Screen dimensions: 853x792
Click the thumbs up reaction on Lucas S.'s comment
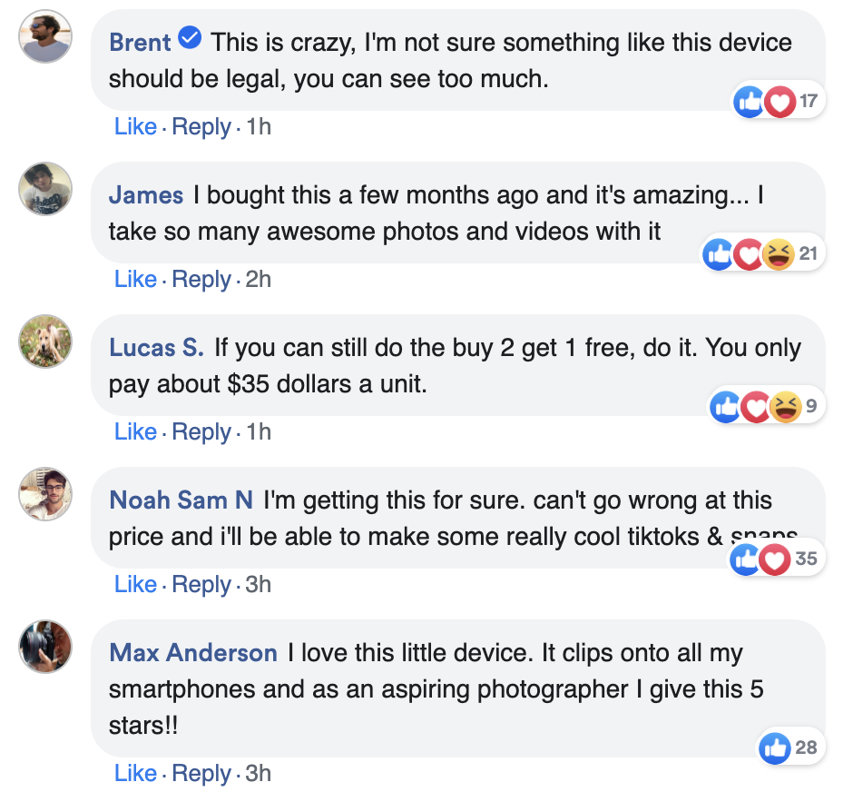pyautogui.click(x=726, y=406)
